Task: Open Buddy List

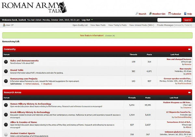Action: click(80, 25)
